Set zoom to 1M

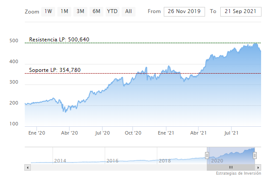pyautogui.click(x=64, y=11)
